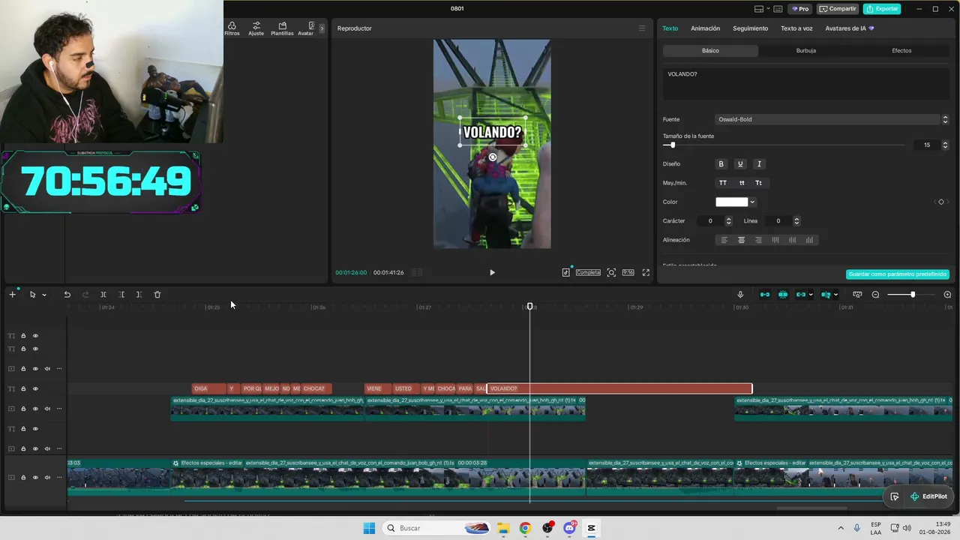Open the linkage options dropdown arrow
Viewport: 960px width, 540px height.
[811, 295]
